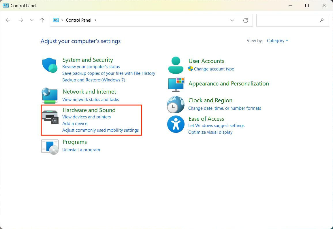This screenshot has width=333, height=229.
Task: Click the Programs icon
Action: click(49, 146)
